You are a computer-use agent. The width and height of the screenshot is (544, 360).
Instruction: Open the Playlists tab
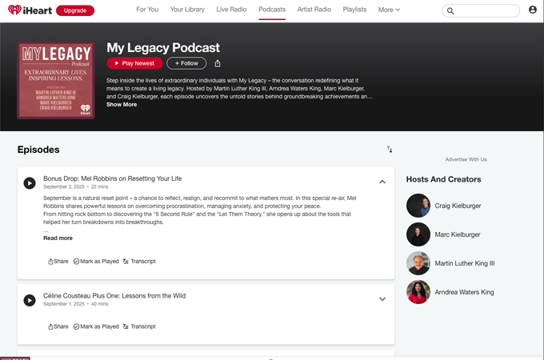pos(354,10)
